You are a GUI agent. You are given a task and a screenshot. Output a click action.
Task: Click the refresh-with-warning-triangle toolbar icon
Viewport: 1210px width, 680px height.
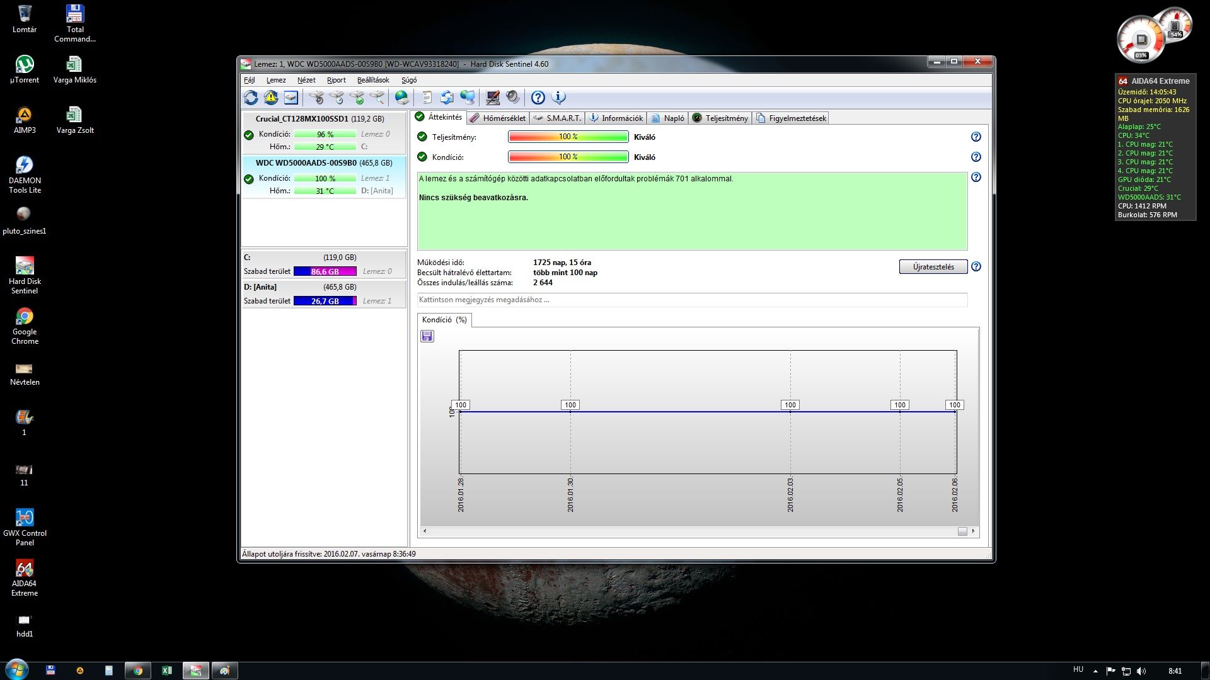coord(271,98)
